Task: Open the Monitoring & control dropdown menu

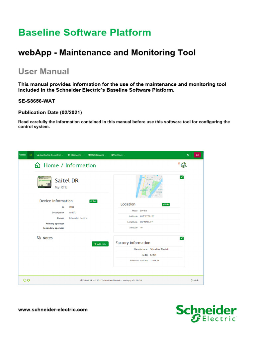Action: click(50, 155)
